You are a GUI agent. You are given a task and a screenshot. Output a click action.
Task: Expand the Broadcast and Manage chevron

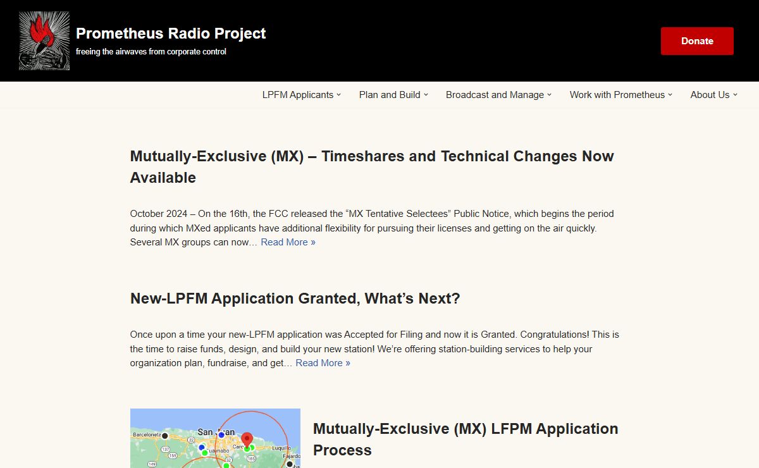click(x=550, y=95)
